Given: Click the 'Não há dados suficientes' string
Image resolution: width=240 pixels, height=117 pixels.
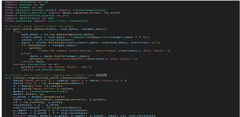Looking at the screenshot, I should pyautogui.click(x=104, y=51).
